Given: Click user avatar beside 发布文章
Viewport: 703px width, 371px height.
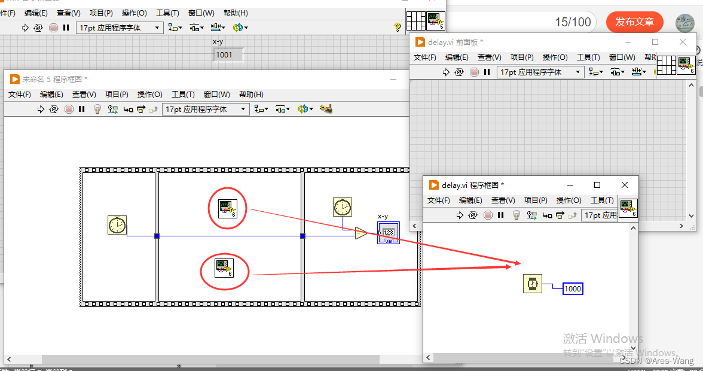Looking at the screenshot, I should tap(684, 23).
